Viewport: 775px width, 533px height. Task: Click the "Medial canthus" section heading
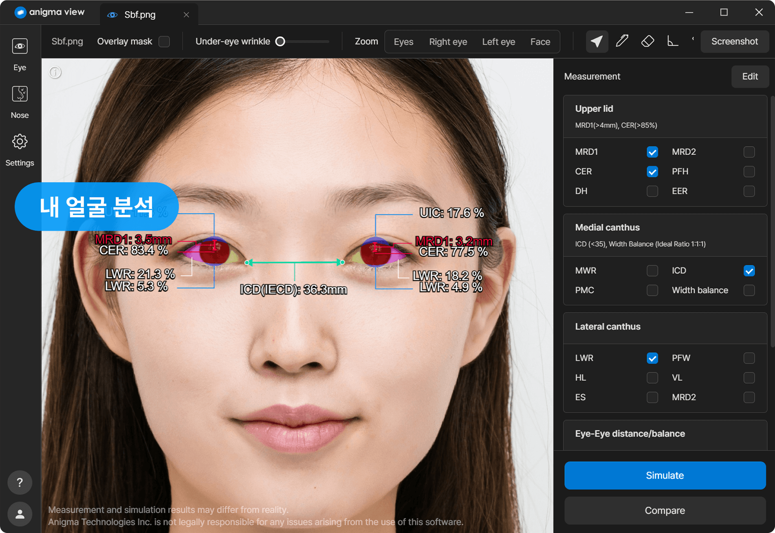(608, 227)
